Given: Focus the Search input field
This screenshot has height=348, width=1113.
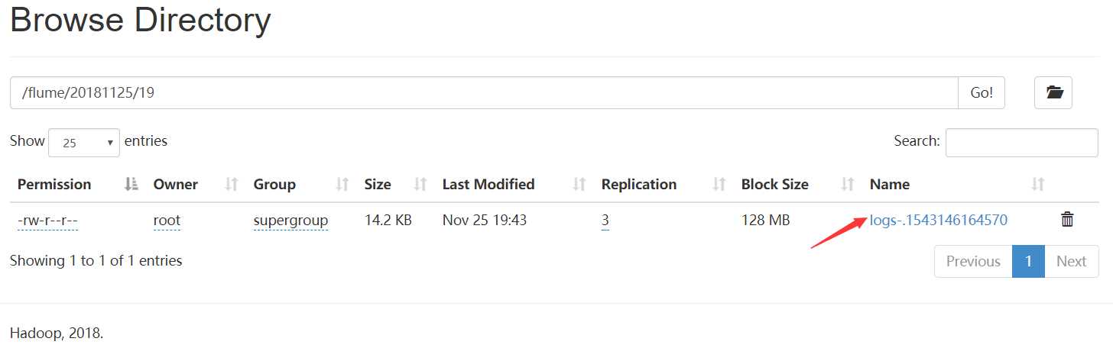Looking at the screenshot, I should (1021, 143).
